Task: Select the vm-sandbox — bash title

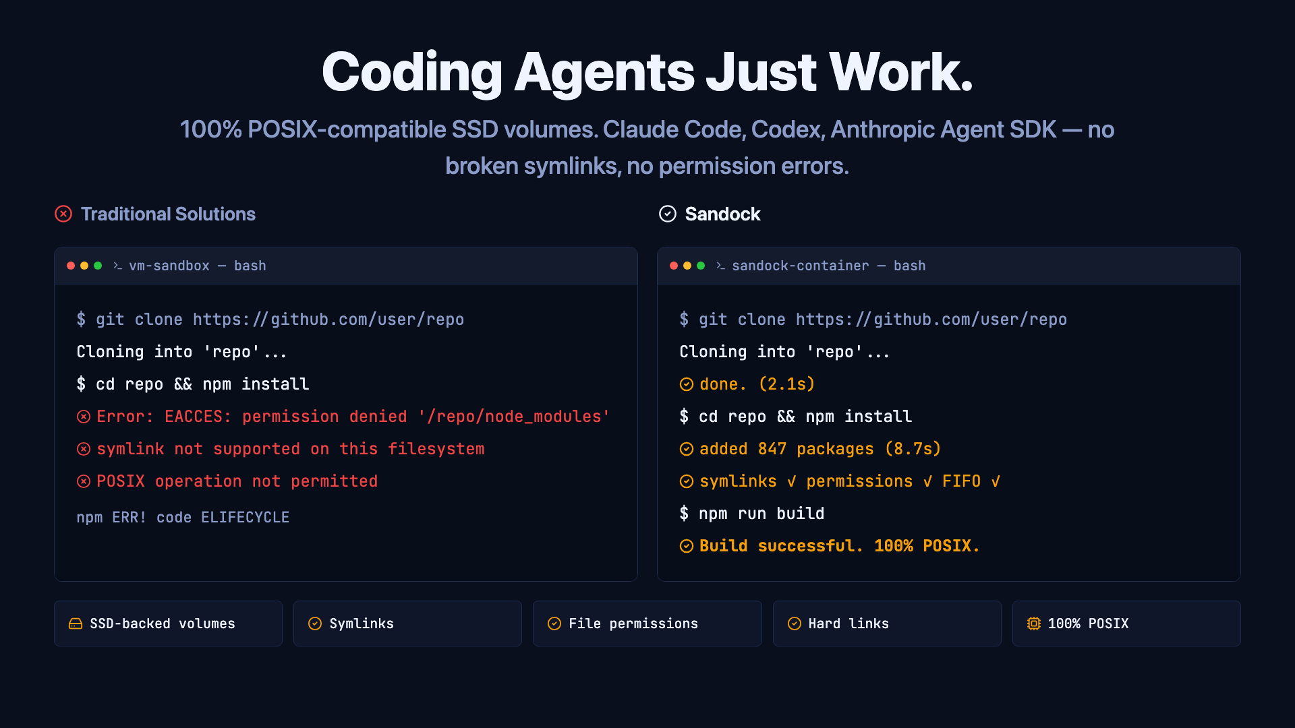Action: pyautogui.click(x=198, y=266)
